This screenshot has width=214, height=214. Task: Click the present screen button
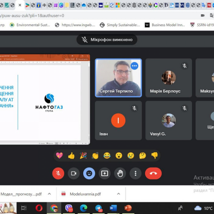(105, 173)
